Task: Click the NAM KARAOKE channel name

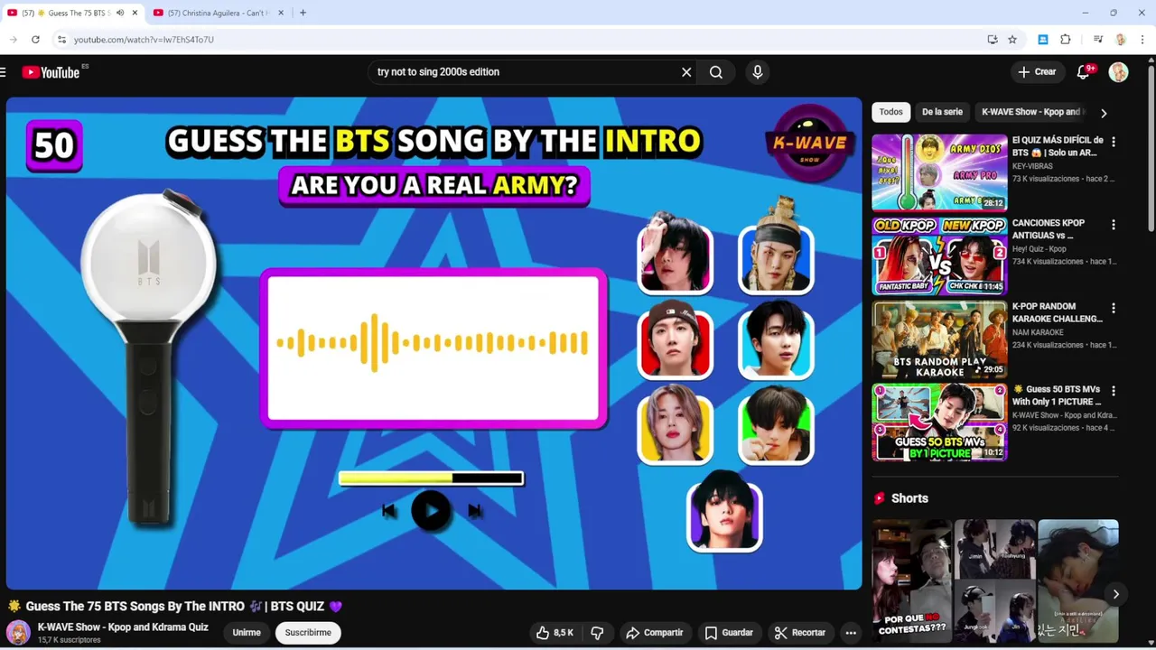Action: (x=1038, y=332)
